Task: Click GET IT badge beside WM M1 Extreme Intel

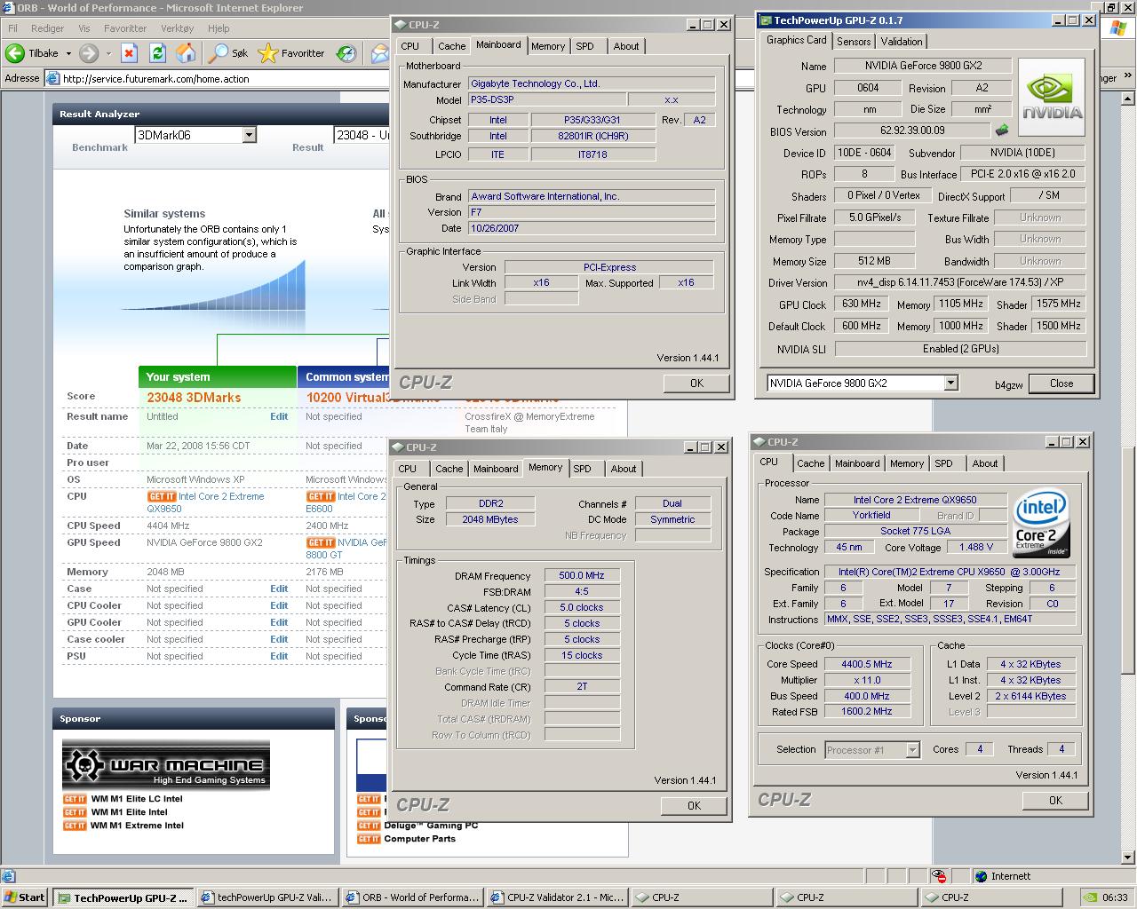Action: (75, 826)
